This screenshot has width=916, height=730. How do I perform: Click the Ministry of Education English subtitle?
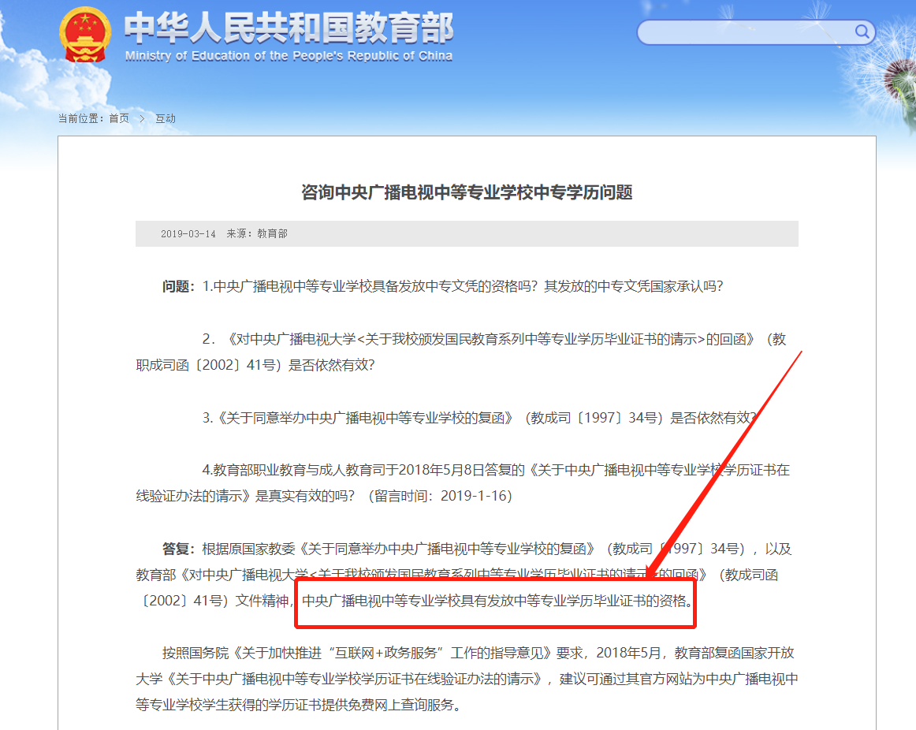(289, 56)
